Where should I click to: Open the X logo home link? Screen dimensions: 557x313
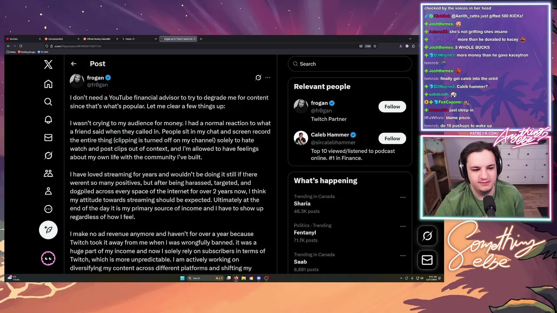click(x=48, y=65)
